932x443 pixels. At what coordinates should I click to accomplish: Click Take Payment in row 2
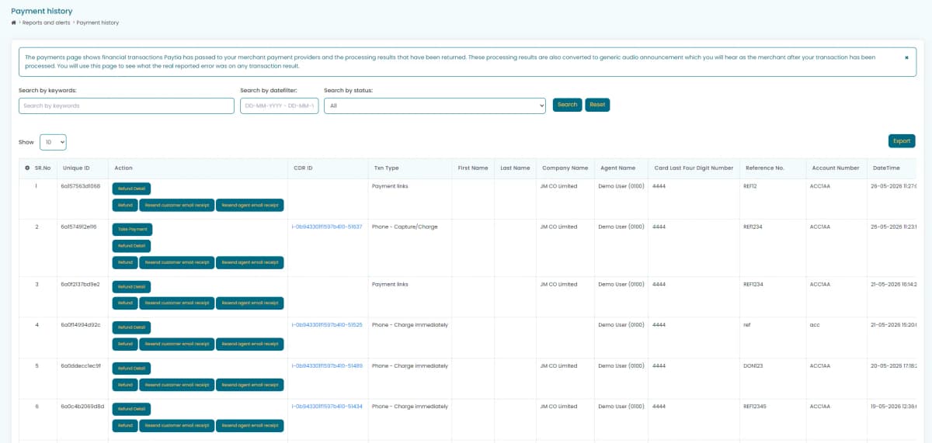(132, 230)
